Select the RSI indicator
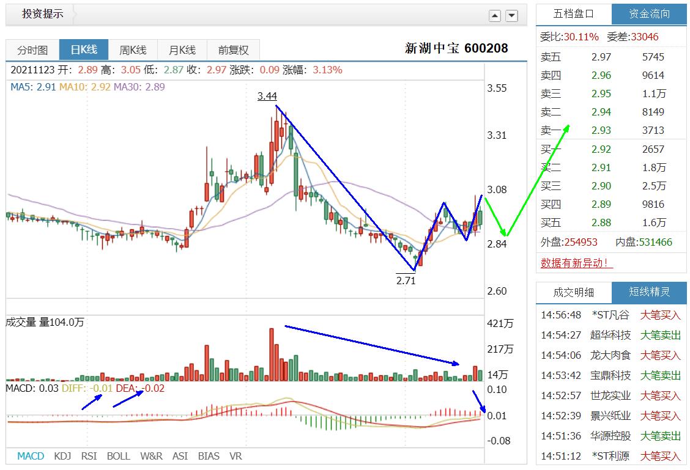690x470 pixels. 89,456
